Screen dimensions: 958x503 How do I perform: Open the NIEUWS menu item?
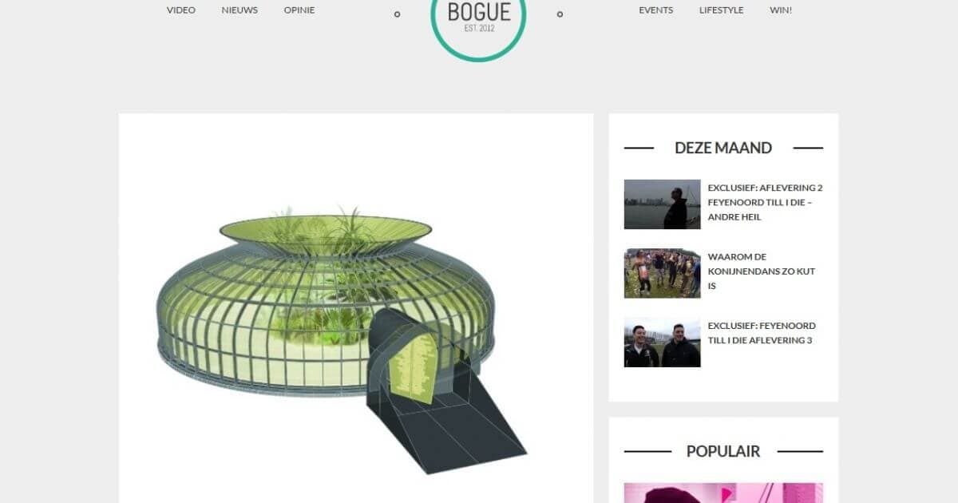(x=239, y=10)
